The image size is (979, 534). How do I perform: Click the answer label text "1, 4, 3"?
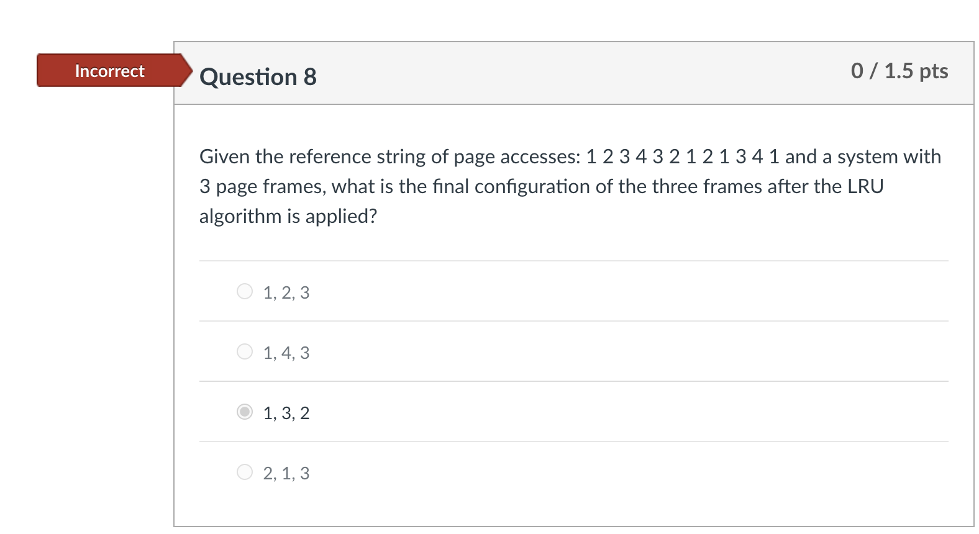click(x=286, y=352)
